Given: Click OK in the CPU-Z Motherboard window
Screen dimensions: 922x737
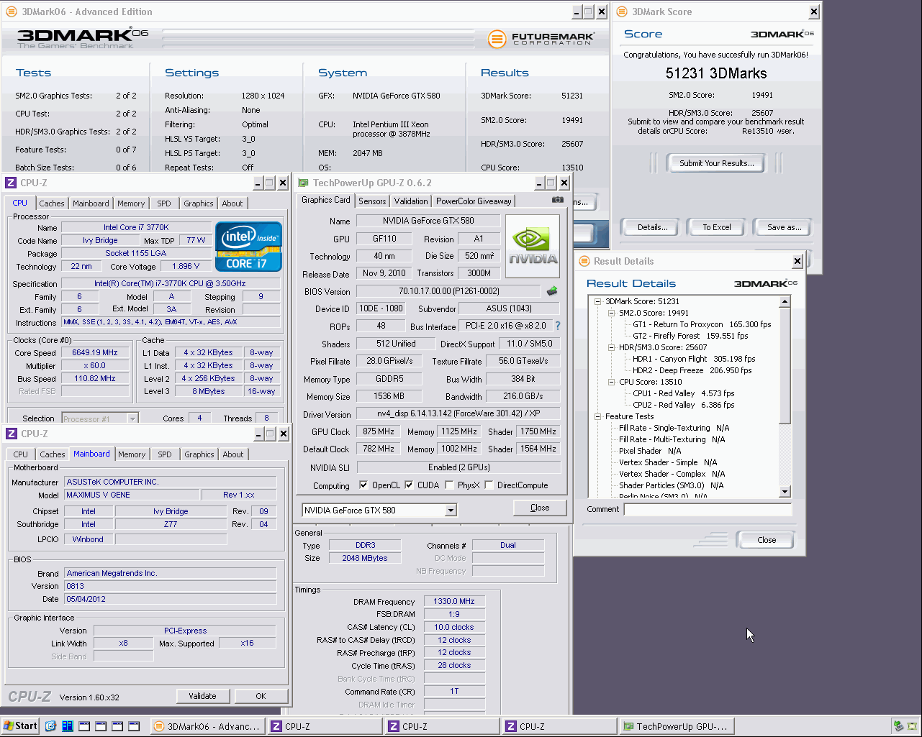Looking at the screenshot, I should pyautogui.click(x=261, y=696).
